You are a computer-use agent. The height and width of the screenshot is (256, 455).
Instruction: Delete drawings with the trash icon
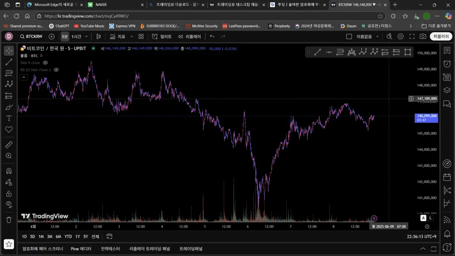9,220
